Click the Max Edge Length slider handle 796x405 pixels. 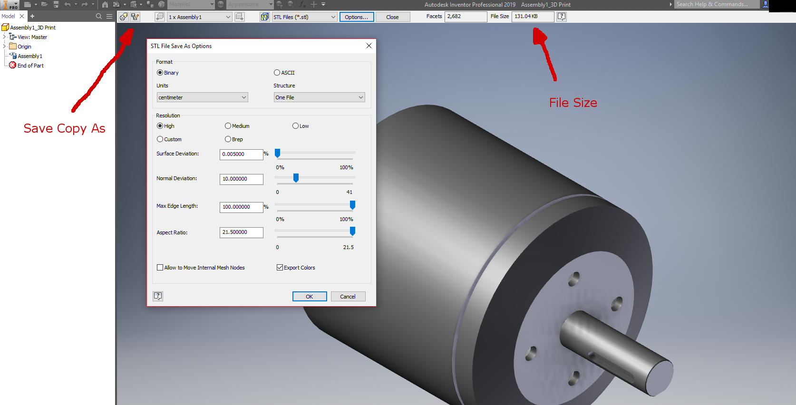352,205
